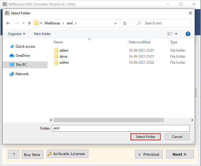Open address bar history dropdown
The width and height of the screenshot is (201, 166).
pos(115,23)
